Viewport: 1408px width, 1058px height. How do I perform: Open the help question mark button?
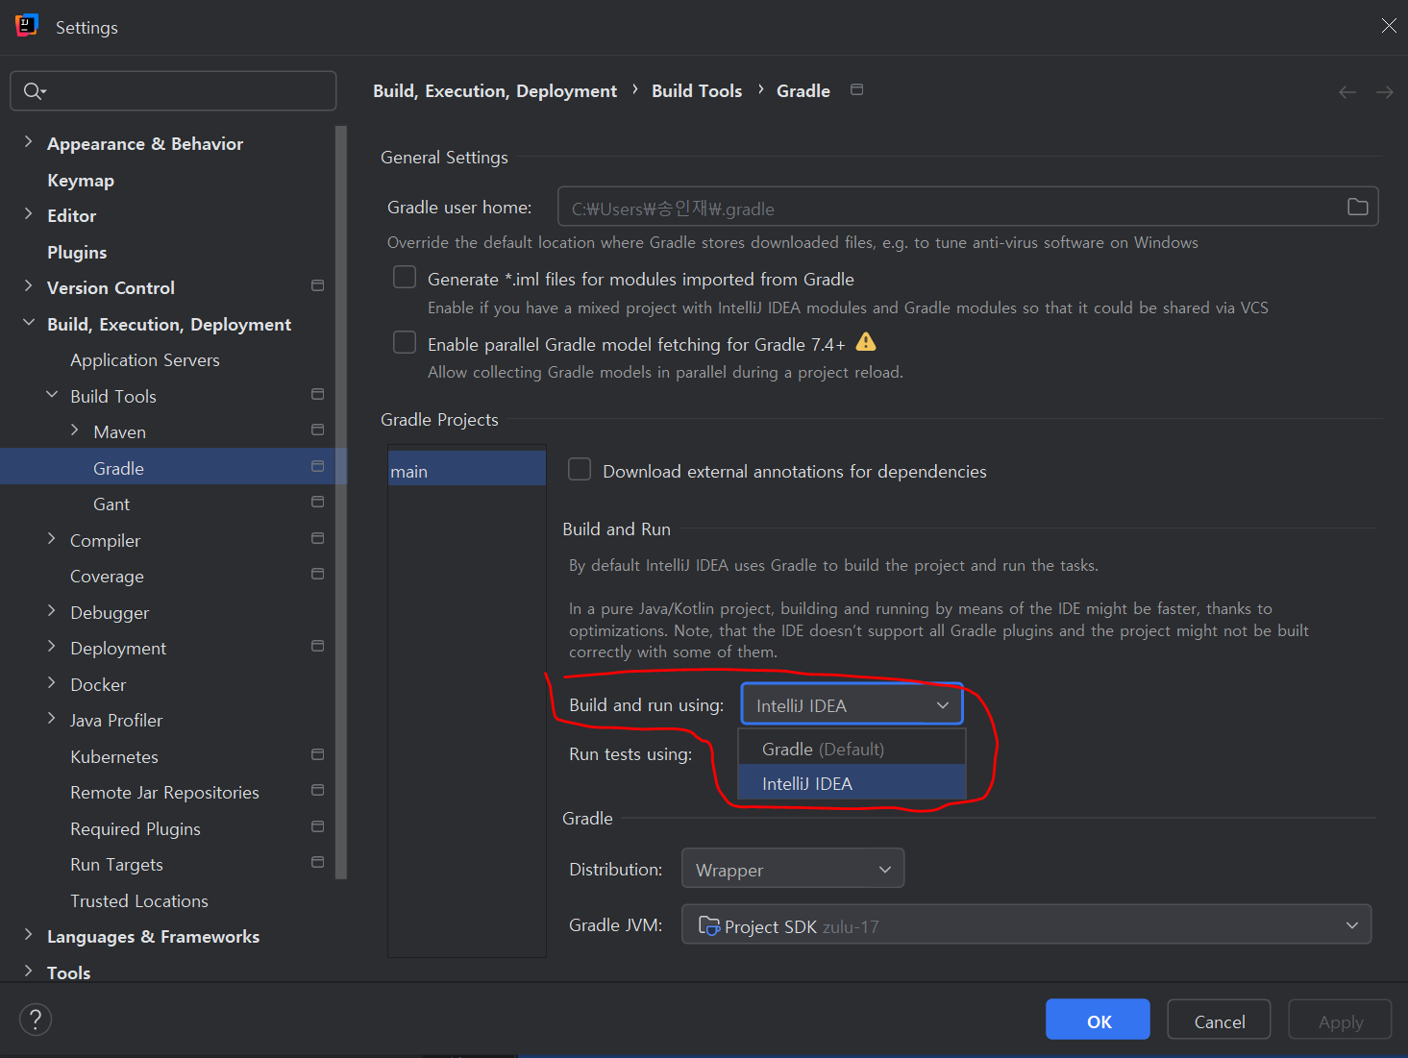(36, 1020)
